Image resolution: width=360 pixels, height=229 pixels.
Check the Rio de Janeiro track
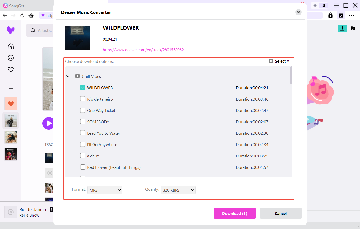pos(83,99)
